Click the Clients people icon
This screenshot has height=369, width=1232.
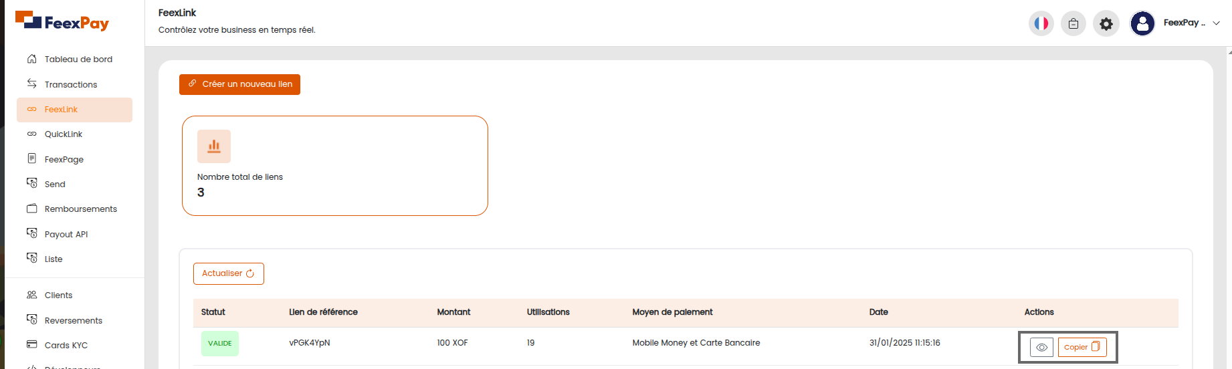pos(31,295)
